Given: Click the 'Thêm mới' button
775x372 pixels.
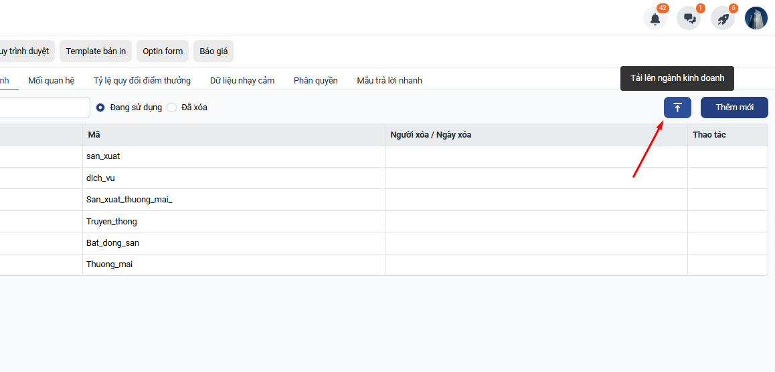Looking at the screenshot, I should coord(734,108).
